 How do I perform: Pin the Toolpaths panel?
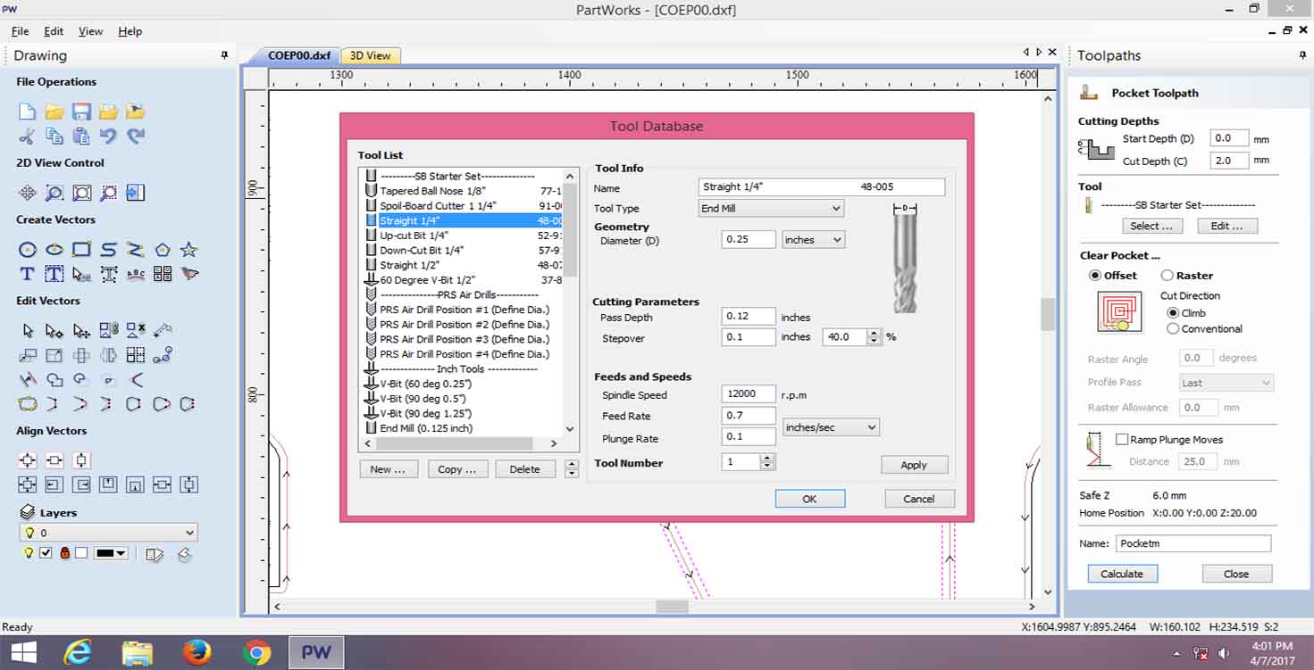coord(1303,55)
